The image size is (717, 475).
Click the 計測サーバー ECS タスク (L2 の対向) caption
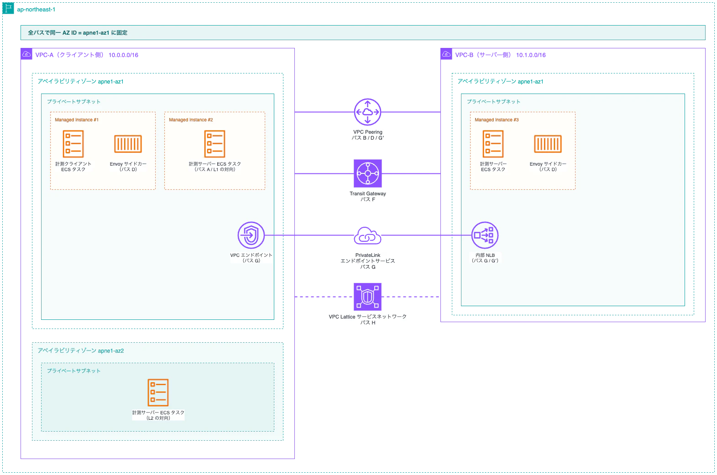[x=158, y=415]
